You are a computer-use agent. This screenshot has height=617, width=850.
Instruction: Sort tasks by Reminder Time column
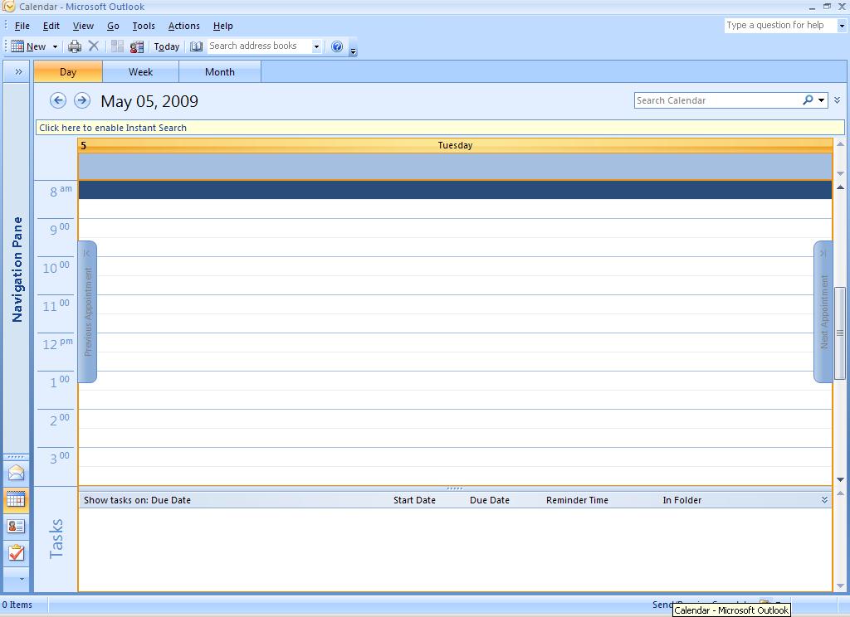coord(577,500)
